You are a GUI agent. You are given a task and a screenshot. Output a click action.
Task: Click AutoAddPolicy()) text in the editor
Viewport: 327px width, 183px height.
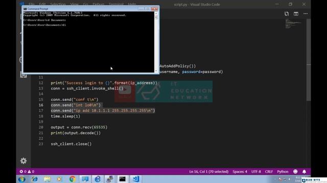point(178,66)
